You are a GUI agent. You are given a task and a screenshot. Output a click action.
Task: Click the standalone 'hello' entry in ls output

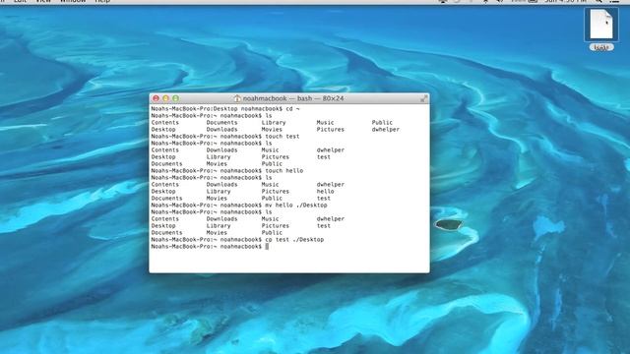point(325,192)
